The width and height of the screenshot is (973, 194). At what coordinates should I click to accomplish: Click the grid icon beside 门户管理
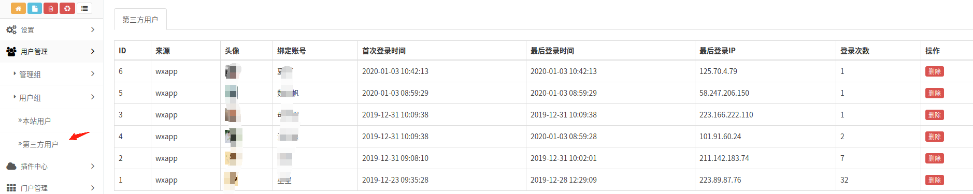tap(11, 188)
